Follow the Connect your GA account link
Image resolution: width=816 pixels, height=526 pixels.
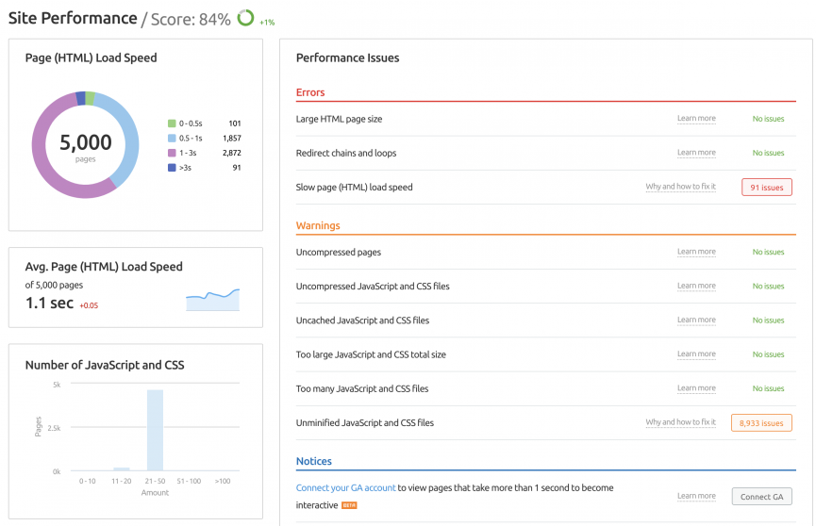click(x=345, y=488)
